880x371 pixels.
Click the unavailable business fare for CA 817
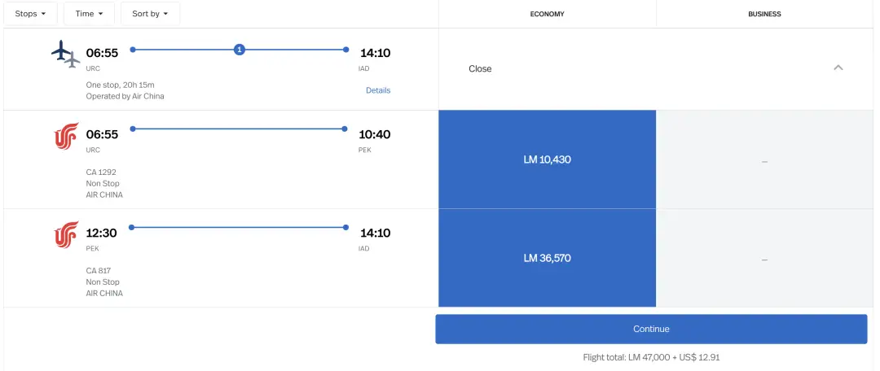pos(764,259)
